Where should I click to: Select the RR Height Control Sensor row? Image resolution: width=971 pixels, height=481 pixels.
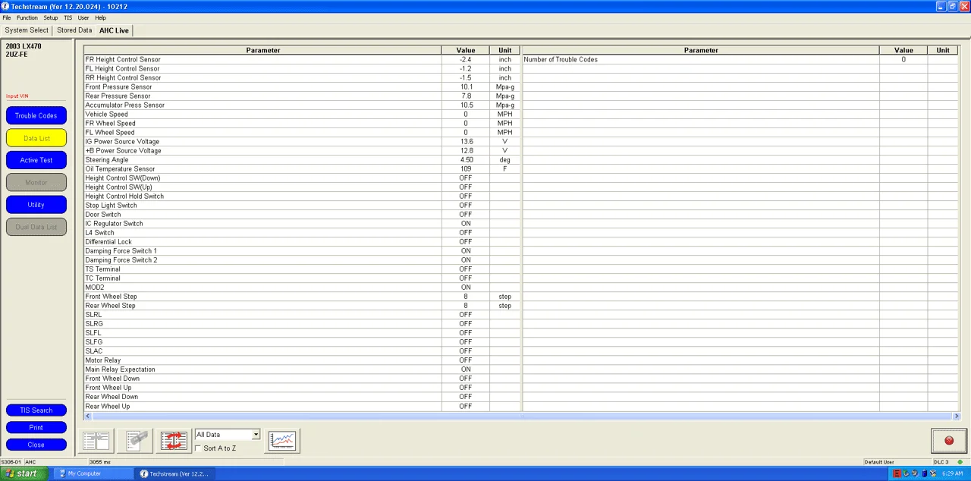pos(302,77)
